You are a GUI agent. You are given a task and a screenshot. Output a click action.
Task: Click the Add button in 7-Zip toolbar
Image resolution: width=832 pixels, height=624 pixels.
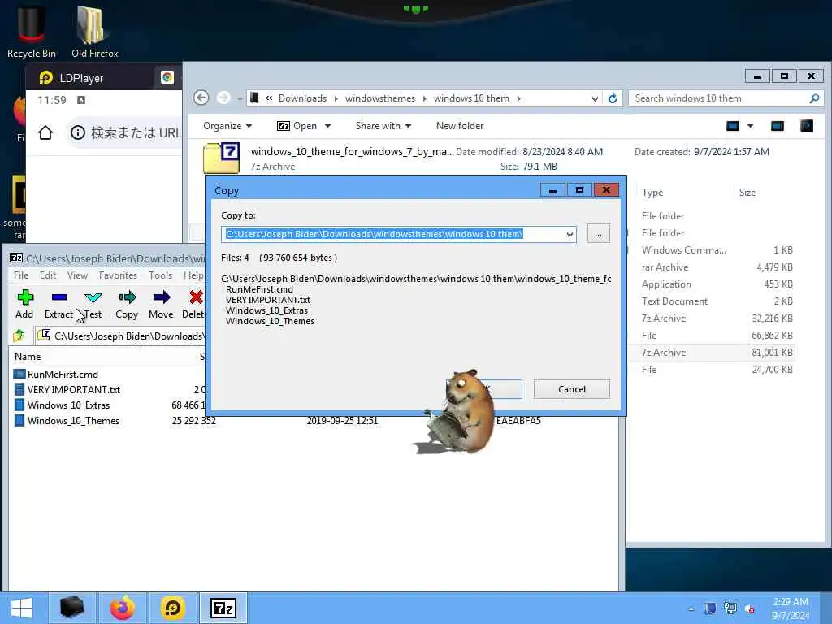24,304
